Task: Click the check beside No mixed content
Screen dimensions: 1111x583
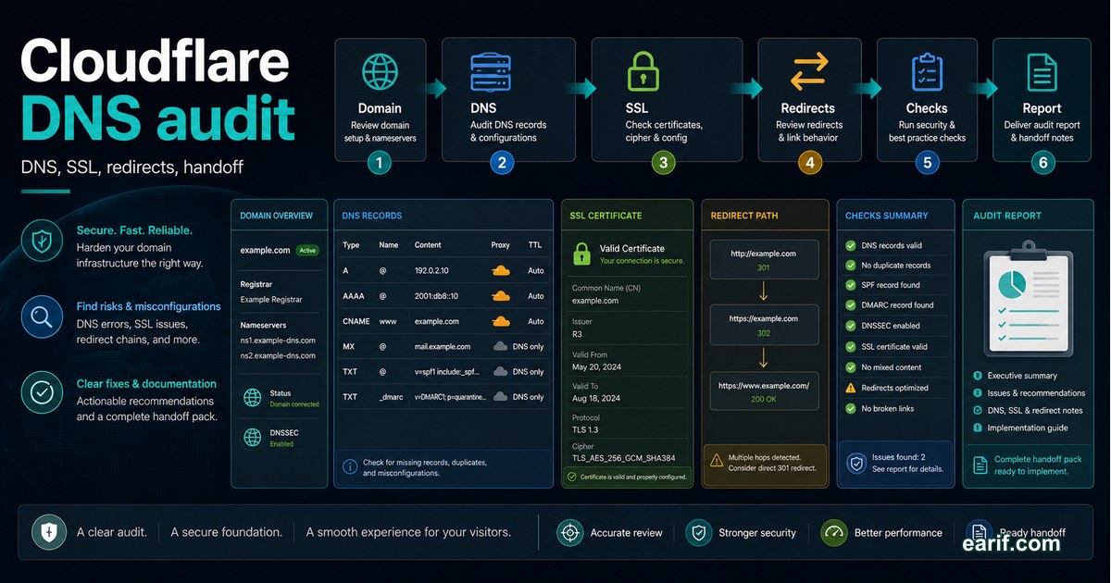Action: point(851,367)
